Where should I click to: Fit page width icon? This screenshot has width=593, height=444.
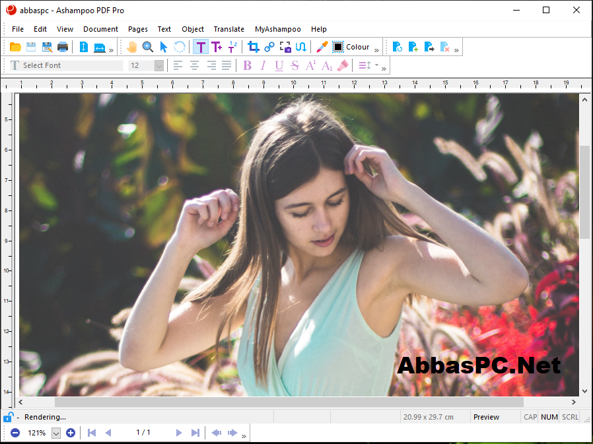(100, 48)
